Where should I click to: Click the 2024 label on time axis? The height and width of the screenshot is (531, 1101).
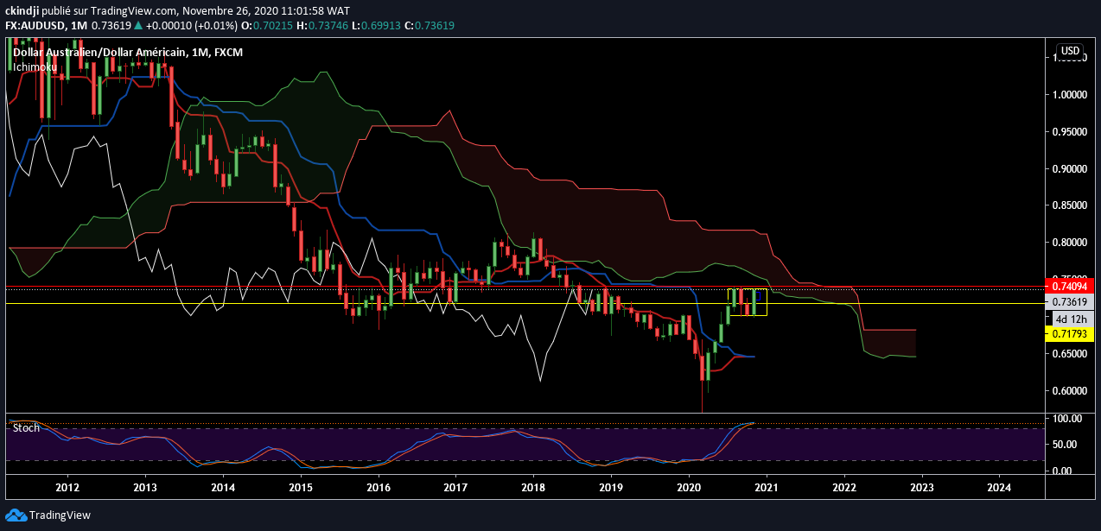[x=999, y=489]
